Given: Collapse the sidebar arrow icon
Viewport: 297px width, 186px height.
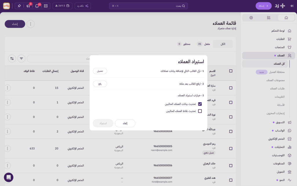Looking at the screenshot, I should point(292,6).
